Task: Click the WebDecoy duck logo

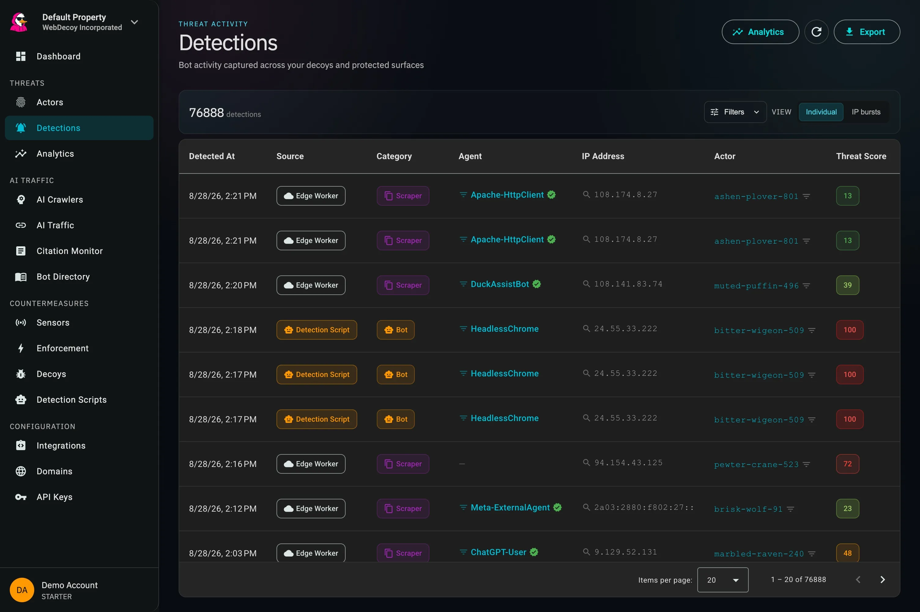Action: (19, 22)
